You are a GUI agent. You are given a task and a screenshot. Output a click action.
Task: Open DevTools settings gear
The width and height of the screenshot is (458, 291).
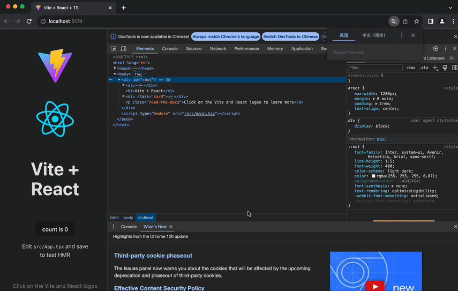pyautogui.click(x=436, y=48)
